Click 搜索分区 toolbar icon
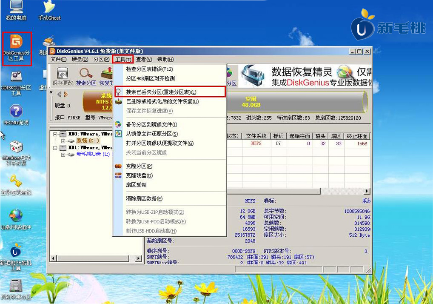This screenshot has height=304, width=433. pos(86,76)
